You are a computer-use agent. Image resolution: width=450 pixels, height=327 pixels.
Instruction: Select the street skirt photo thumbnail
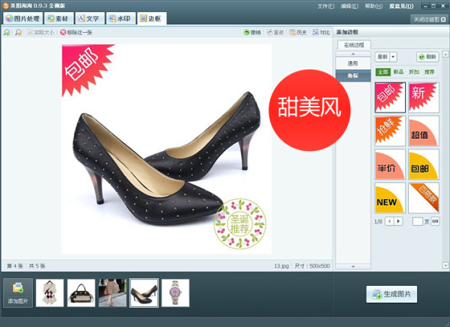tap(113, 293)
